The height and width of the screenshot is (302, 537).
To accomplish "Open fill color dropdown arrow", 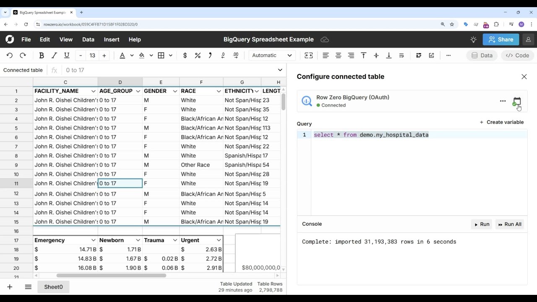I will pyautogui.click(x=151, y=55).
